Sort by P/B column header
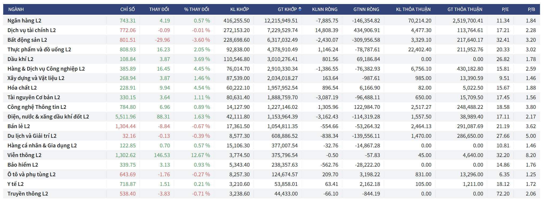This screenshot has width=544, height=203. [x=531, y=9]
